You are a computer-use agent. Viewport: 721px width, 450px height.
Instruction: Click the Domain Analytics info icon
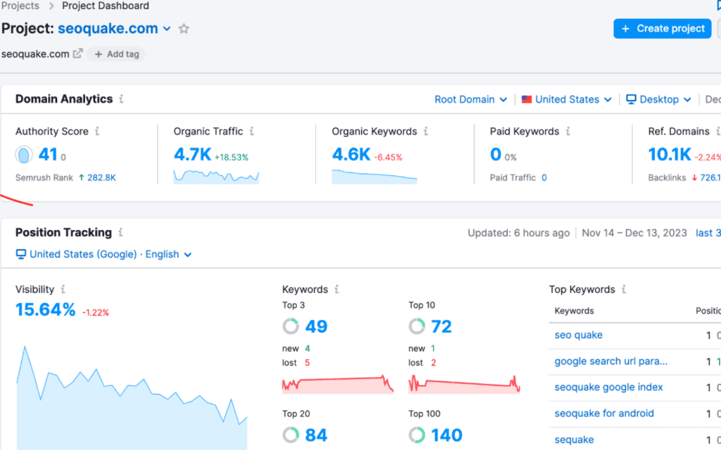121,98
